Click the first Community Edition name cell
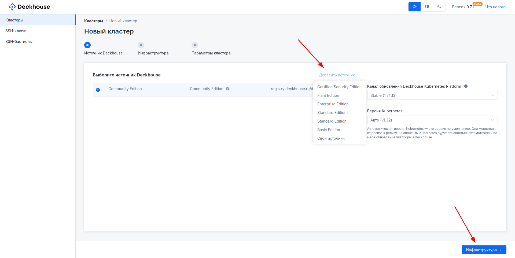Viewport: 515px width, 258px height. pos(125,89)
